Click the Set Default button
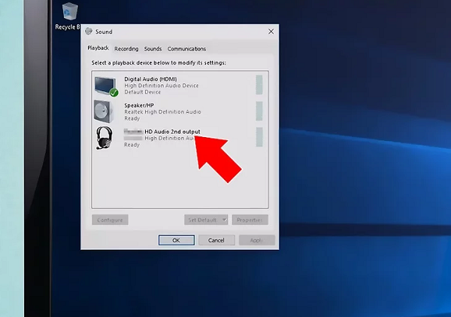This screenshot has width=451, height=317. [x=201, y=220]
